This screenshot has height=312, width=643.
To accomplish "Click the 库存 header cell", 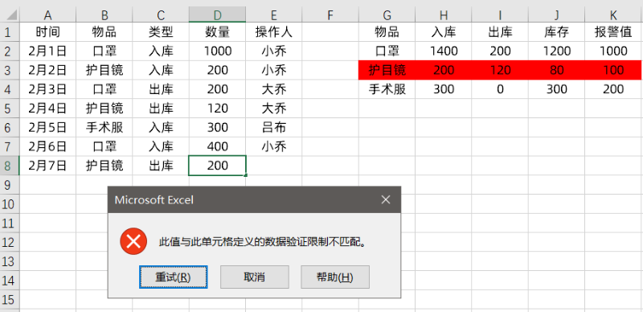I will pyautogui.click(x=556, y=32).
